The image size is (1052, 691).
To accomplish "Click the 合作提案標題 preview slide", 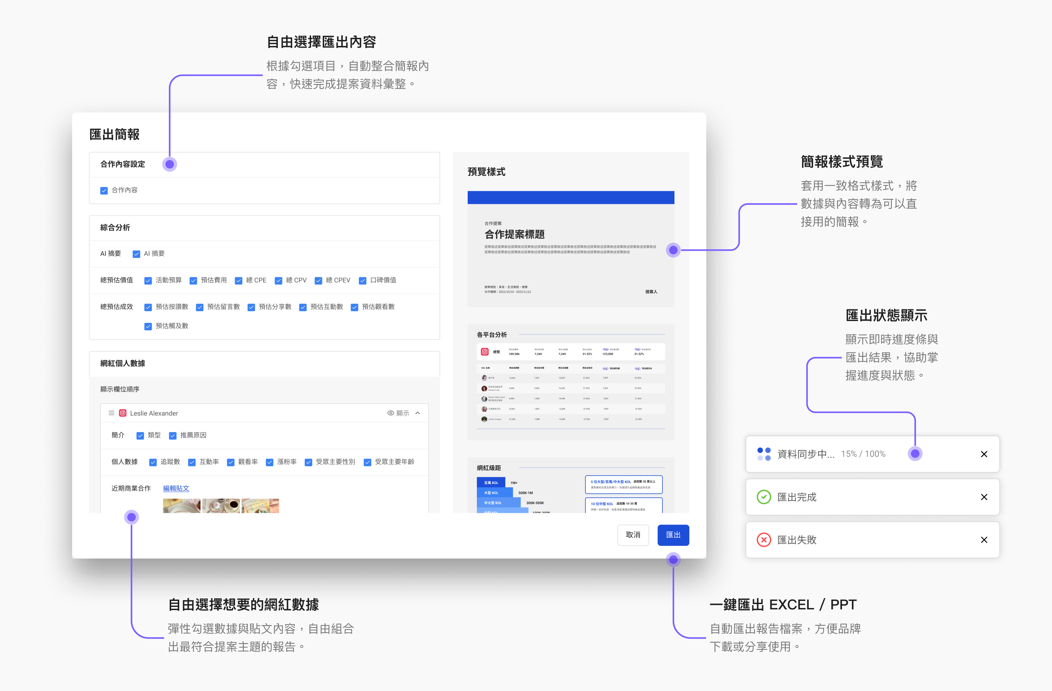I will (571, 249).
